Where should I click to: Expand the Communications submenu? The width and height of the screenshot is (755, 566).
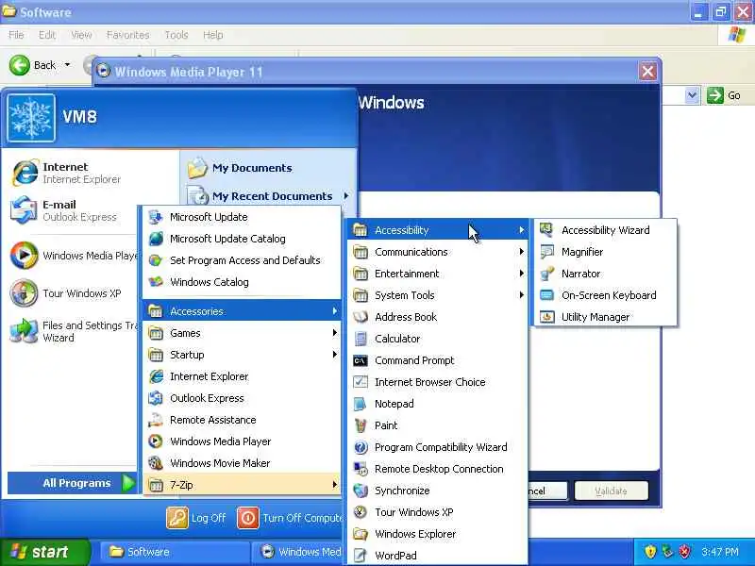click(438, 252)
